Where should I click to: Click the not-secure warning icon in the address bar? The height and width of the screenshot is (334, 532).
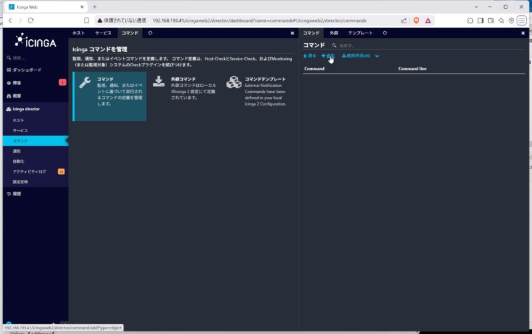click(100, 21)
